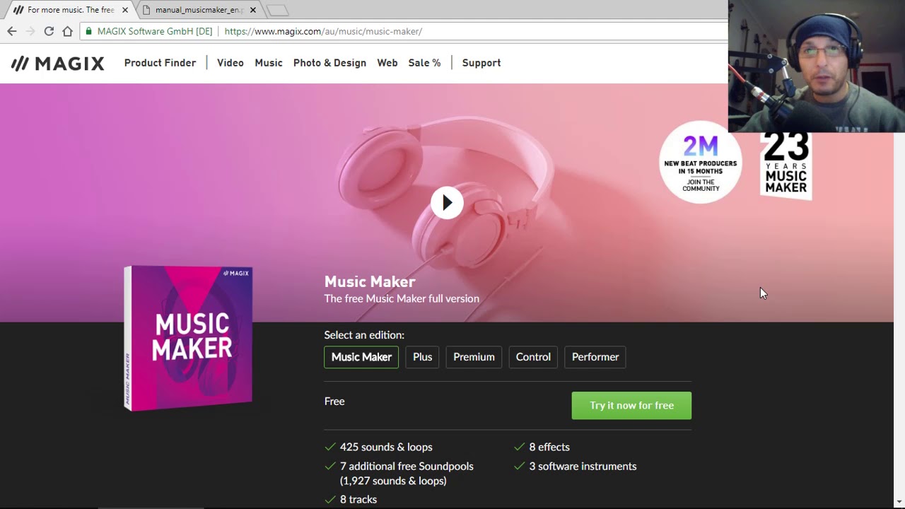
Task: Select the Music Maker edition
Action: pos(361,357)
